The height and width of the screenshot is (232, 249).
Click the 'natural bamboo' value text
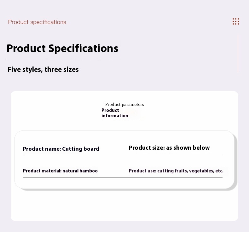[x=80, y=171]
